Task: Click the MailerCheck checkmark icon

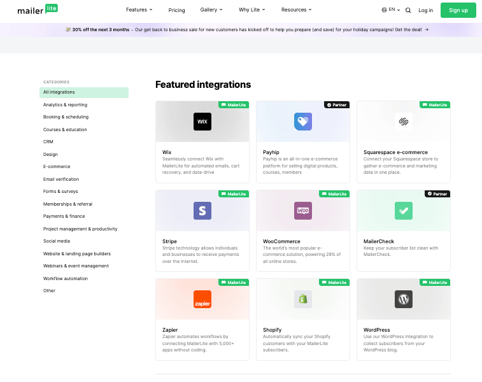Action: (x=403, y=211)
